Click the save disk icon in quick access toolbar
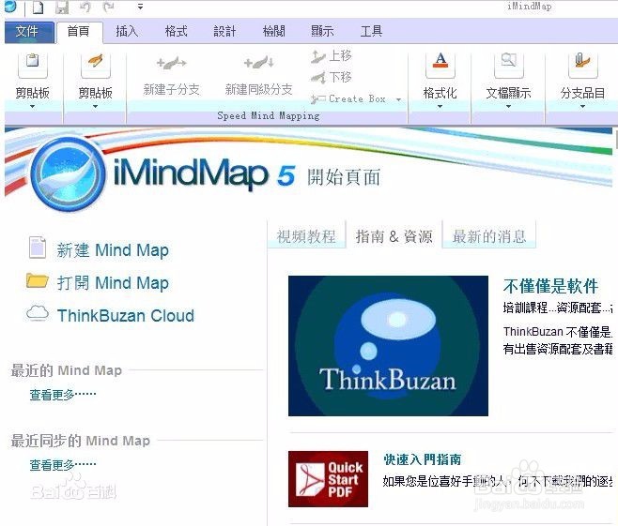This screenshot has width=618, height=526. pyautogui.click(x=61, y=8)
